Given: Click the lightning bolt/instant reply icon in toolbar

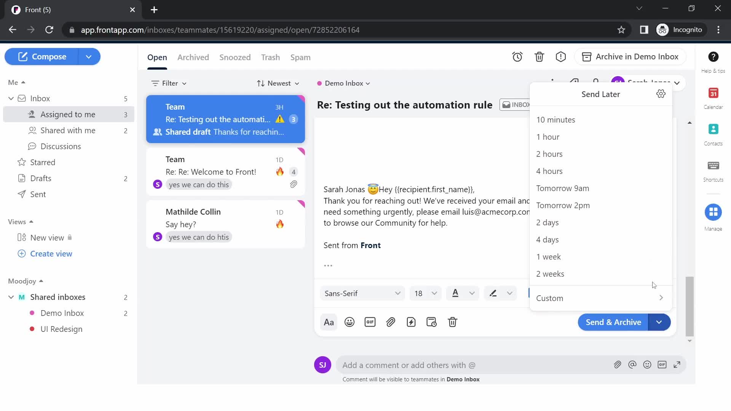Looking at the screenshot, I should [x=412, y=322].
